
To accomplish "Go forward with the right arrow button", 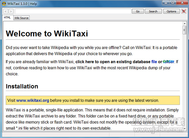I will (11, 11).
